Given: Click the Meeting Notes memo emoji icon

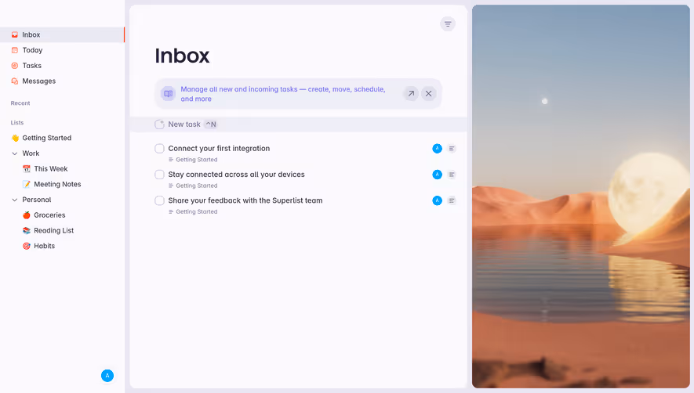Looking at the screenshot, I should pyautogui.click(x=27, y=184).
